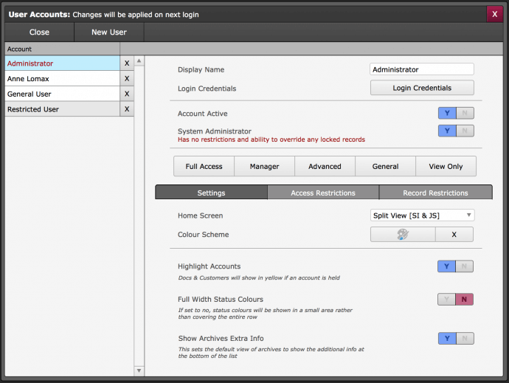Image resolution: width=509 pixels, height=383 pixels.
Task: Apply the Manager access preset
Action: [264, 166]
